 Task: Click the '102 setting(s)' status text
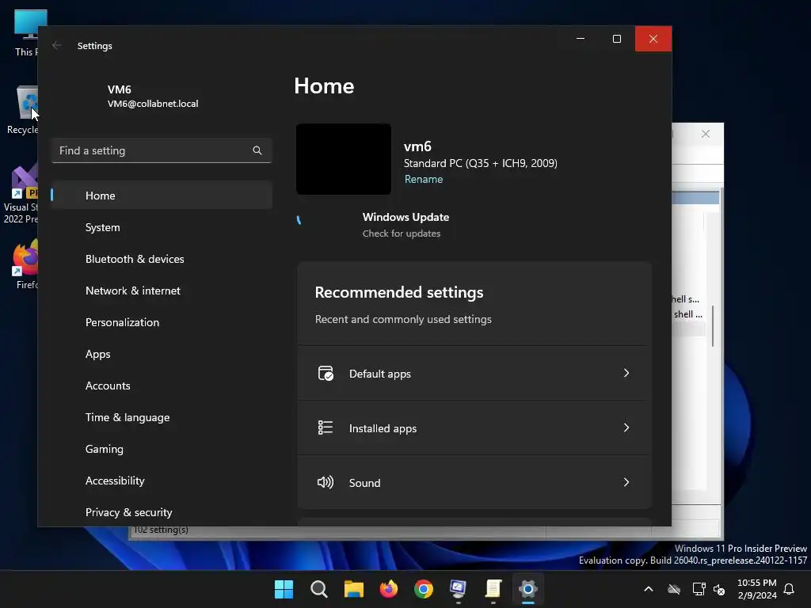click(161, 530)
